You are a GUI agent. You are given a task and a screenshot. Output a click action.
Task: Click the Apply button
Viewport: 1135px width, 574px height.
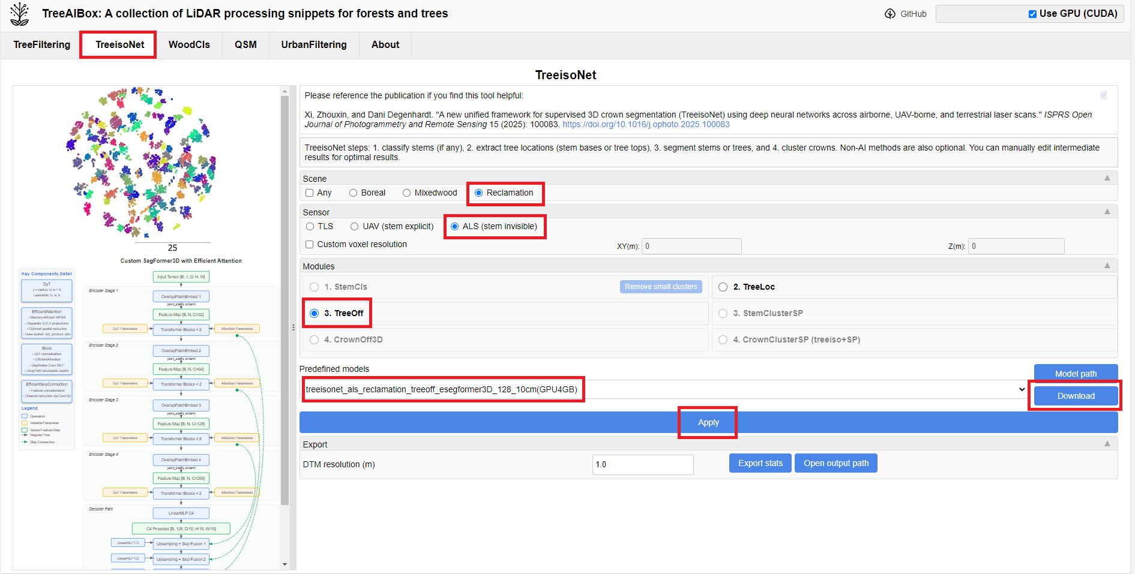708,422
